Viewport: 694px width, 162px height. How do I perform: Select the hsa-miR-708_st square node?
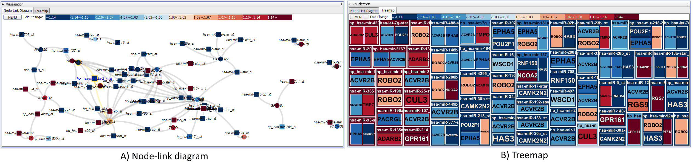point(22,34)
